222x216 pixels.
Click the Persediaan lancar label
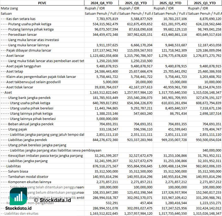(22, 35)
